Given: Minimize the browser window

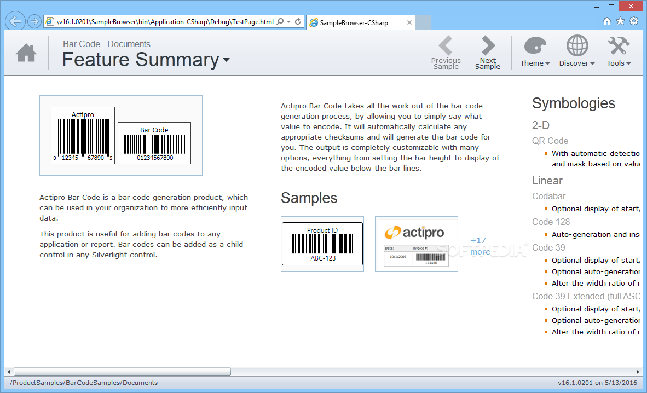Looking at the screenshot, I should tap(597, 7).
